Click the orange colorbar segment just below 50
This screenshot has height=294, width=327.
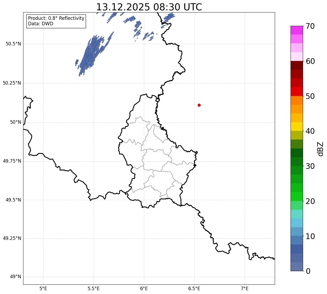297,100
